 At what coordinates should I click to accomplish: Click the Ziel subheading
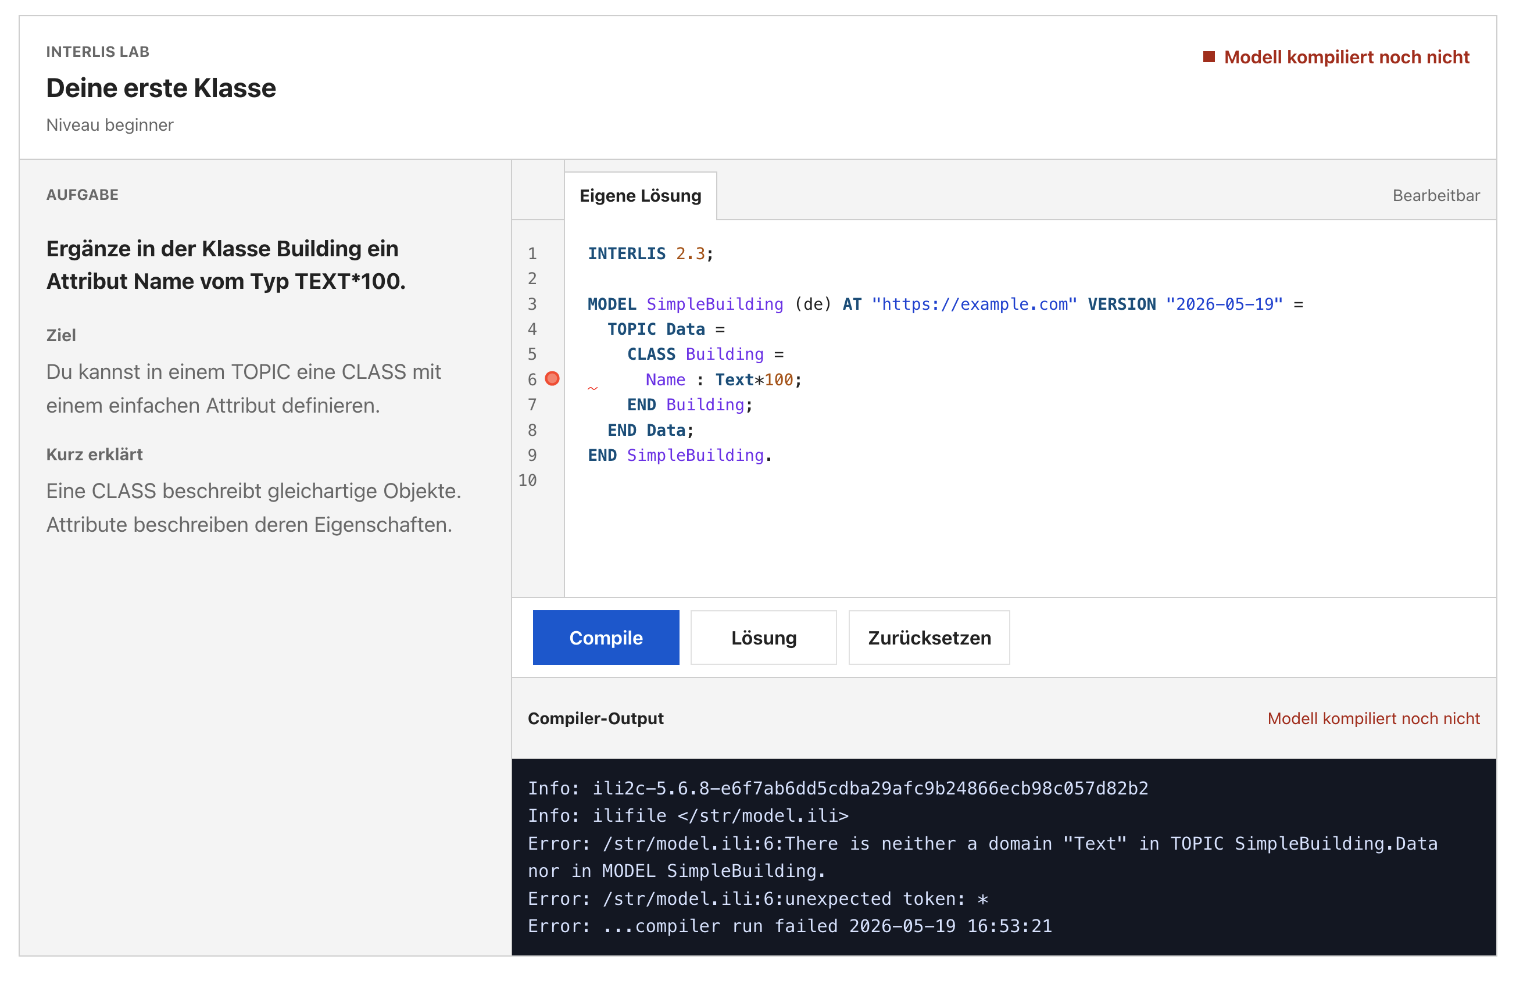point(60,335)
